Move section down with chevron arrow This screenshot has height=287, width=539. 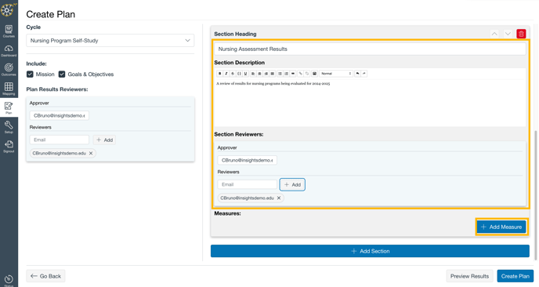click(508, 34)
